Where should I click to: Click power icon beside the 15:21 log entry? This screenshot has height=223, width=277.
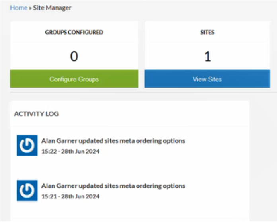[27, 190]
